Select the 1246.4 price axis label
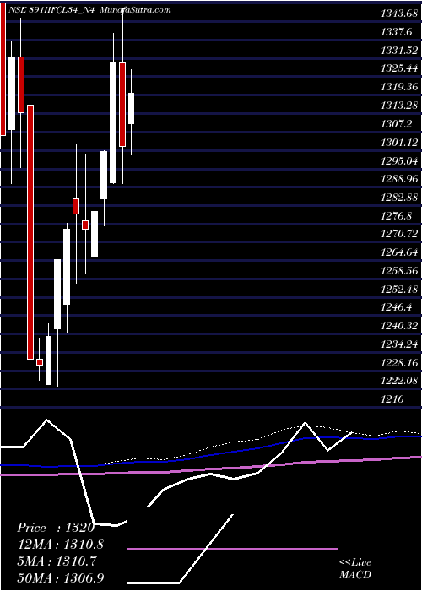Screen dimensions: 422x591 tap(396, 308)
